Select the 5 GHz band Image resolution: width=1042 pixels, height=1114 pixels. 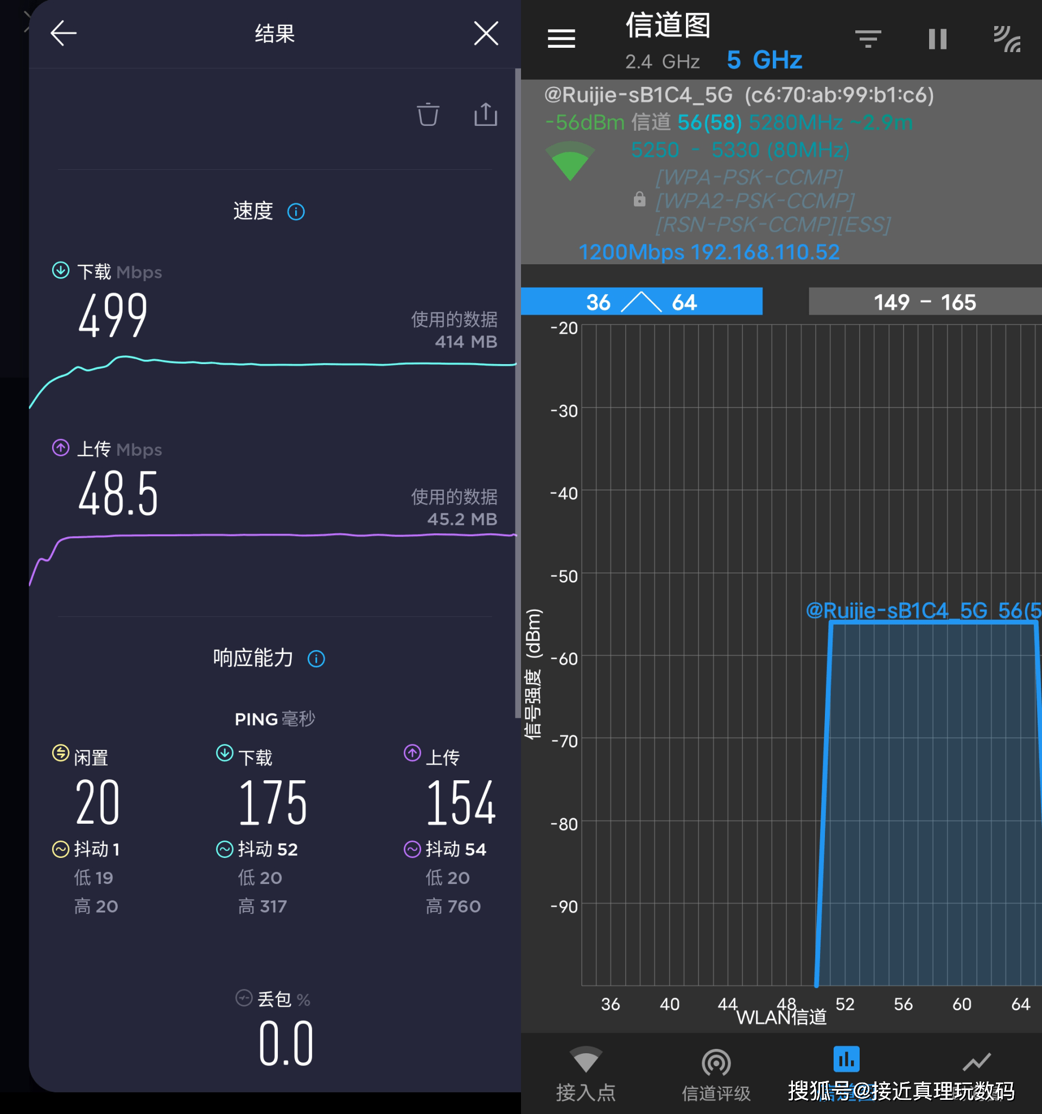tap(764, 60)
